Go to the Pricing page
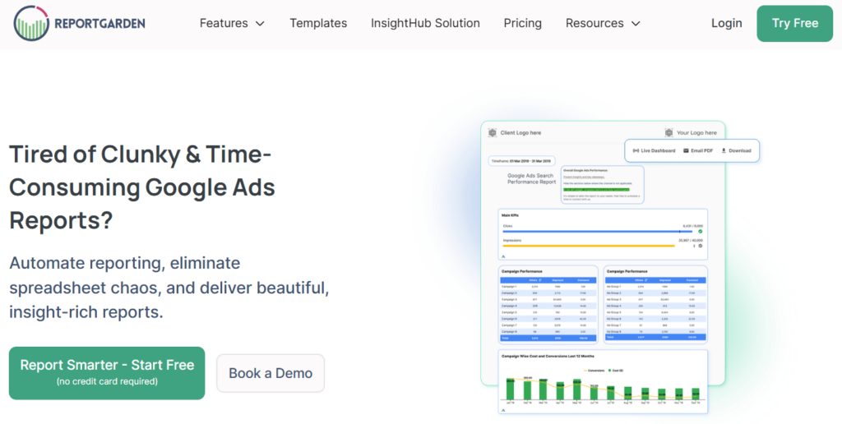 522,23
